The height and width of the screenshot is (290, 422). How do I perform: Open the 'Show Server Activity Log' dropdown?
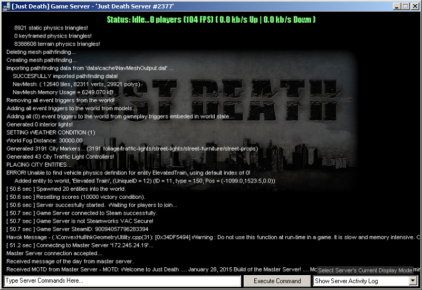365,281
